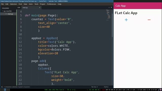This screenshot has height=91, width=162.
Task: Click line number 5 in gutter
Action: tap(21, 15)
